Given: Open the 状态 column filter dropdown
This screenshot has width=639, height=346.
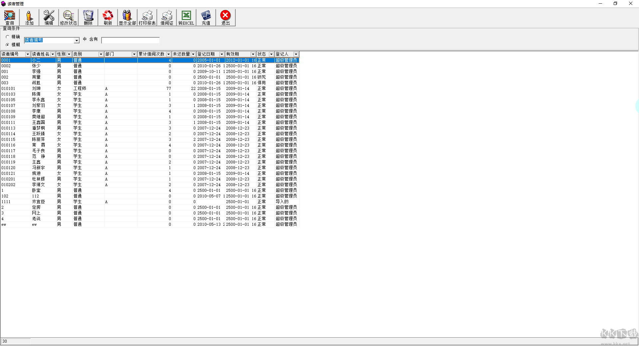Looking at the screenshot, I should click(x=271, y=54).
